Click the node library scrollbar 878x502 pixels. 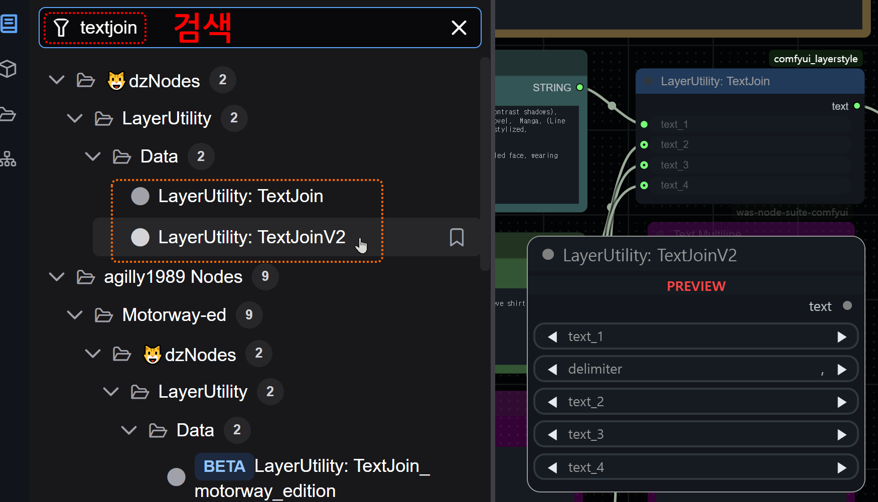pyautogui.click(x=485, y=164)
